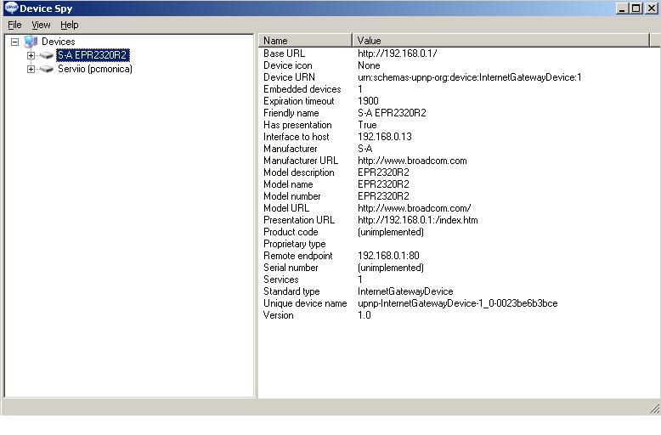Select the Manufacturer property name
This screenshot has height=435, width=661.
coord(291,149)
